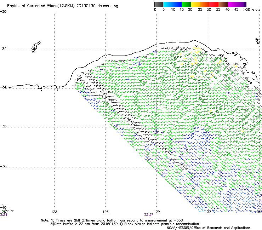The width and height of the screenshot is (262, 230).
Task: Click the brown 35-40 knots legend swatch
Action: coord(223,4)
